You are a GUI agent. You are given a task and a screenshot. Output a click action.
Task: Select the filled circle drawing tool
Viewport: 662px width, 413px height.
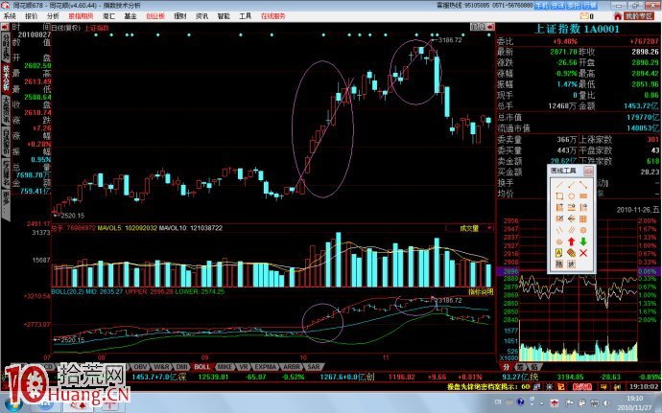(x=583, y=230)
